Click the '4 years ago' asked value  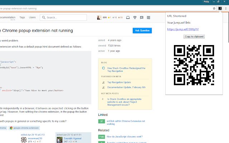(114, 40)
